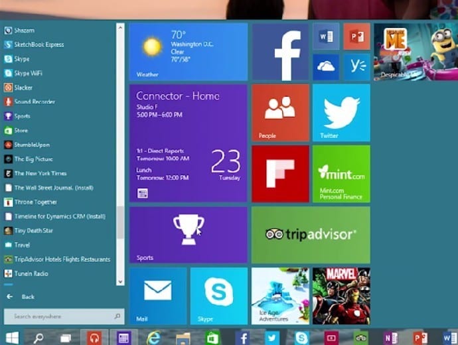Open the Despicable Me game tile
Viewport: 458px width, 345px height.
416,52
